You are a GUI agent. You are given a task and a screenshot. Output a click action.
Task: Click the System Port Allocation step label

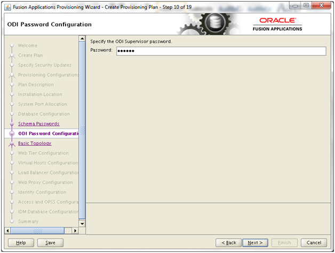43,104
